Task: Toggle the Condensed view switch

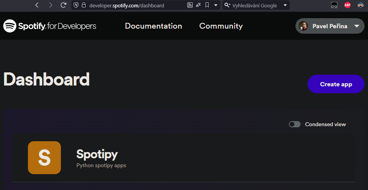Action: coord(295,124)
